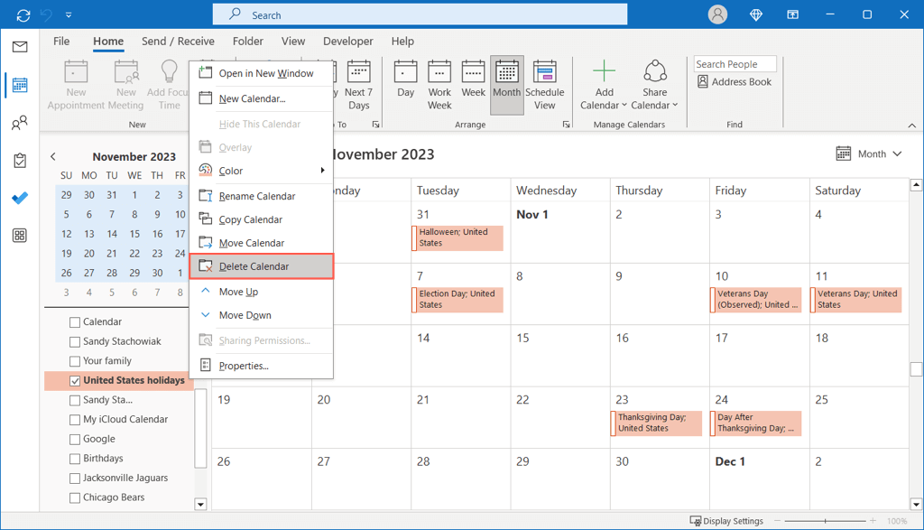Check the Calendar checkbox
Screen dimensions: 924x530
pos(75,322)
